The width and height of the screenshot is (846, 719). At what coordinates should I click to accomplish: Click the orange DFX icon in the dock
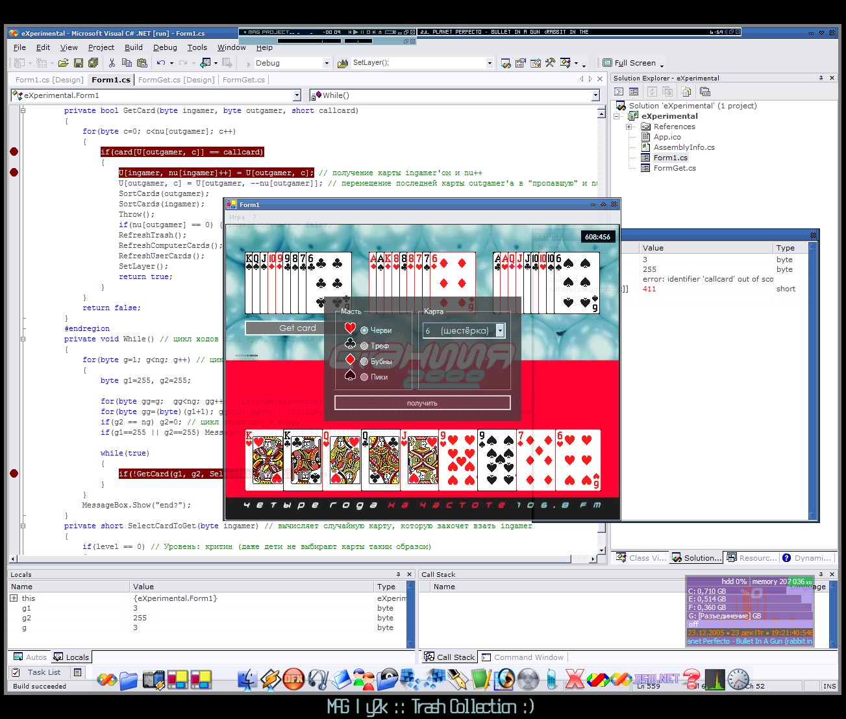[293, 679]
